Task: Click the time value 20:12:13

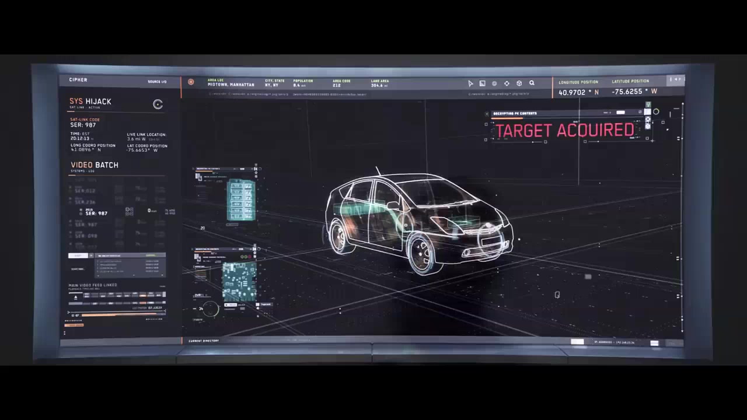Action: click(x=81, y=139)
